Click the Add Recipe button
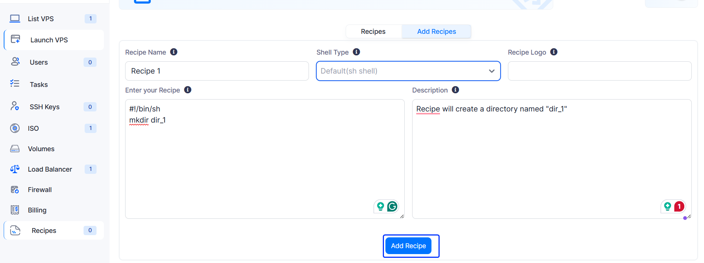The width and height of the screenshot is (704, 263). pos(408,246)
